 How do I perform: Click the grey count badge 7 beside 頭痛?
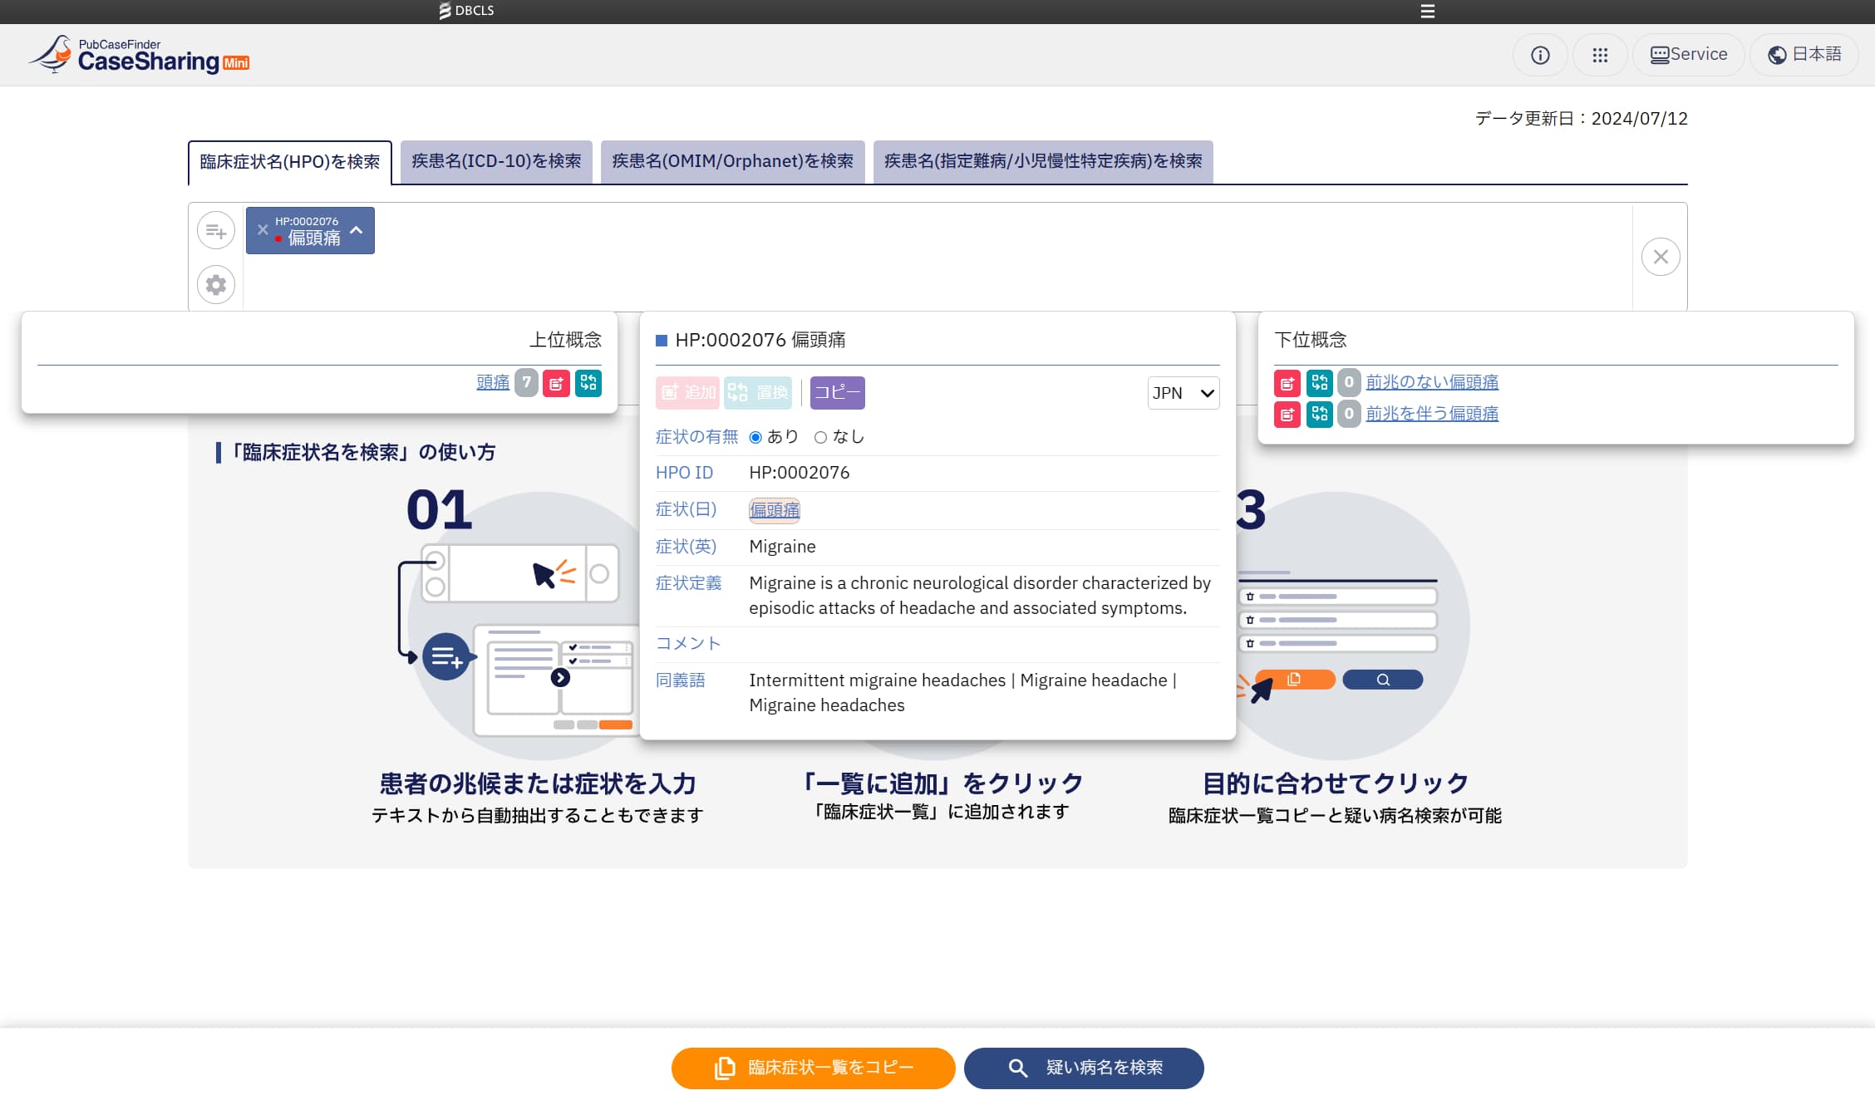[526, 383]
